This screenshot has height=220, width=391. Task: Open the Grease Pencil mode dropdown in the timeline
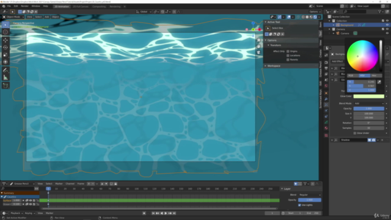(x=22, y=184)
